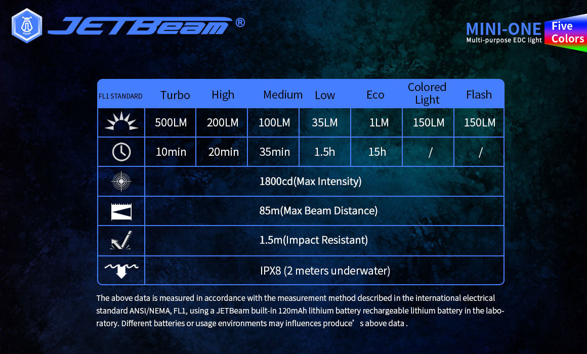Click the registered trademark symbol
Image resolution: width=587 pixels, height=354 pixels.
[240, 23]
